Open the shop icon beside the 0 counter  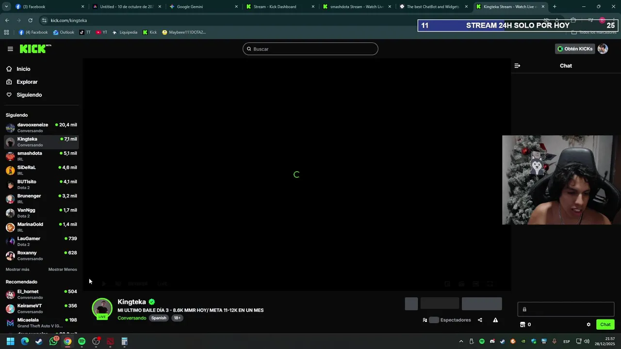pos(523,324)
